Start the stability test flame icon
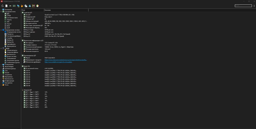Viewport: 256px width, 129px height. pos(22,6)
